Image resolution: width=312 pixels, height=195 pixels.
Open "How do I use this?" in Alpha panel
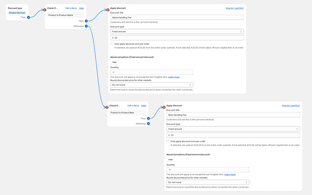[235, 8]
